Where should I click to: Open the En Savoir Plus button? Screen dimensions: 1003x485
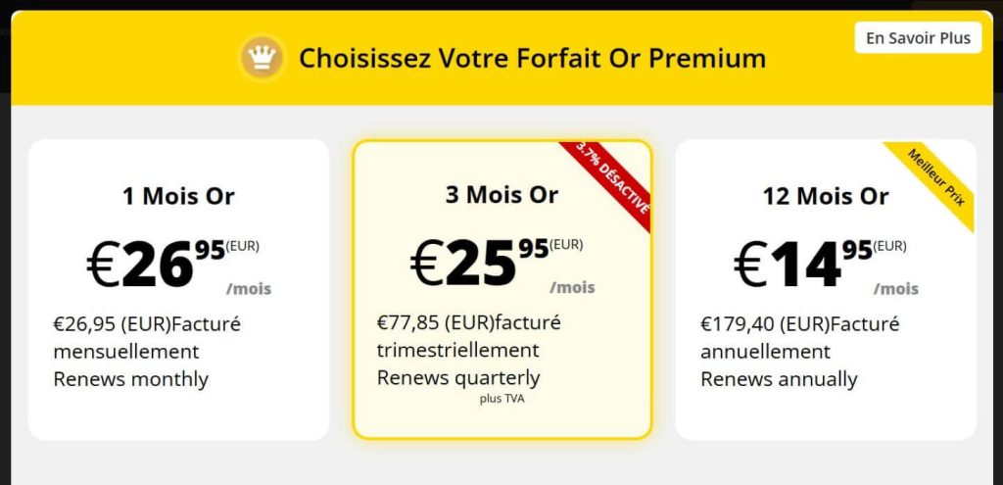point(918,38)
